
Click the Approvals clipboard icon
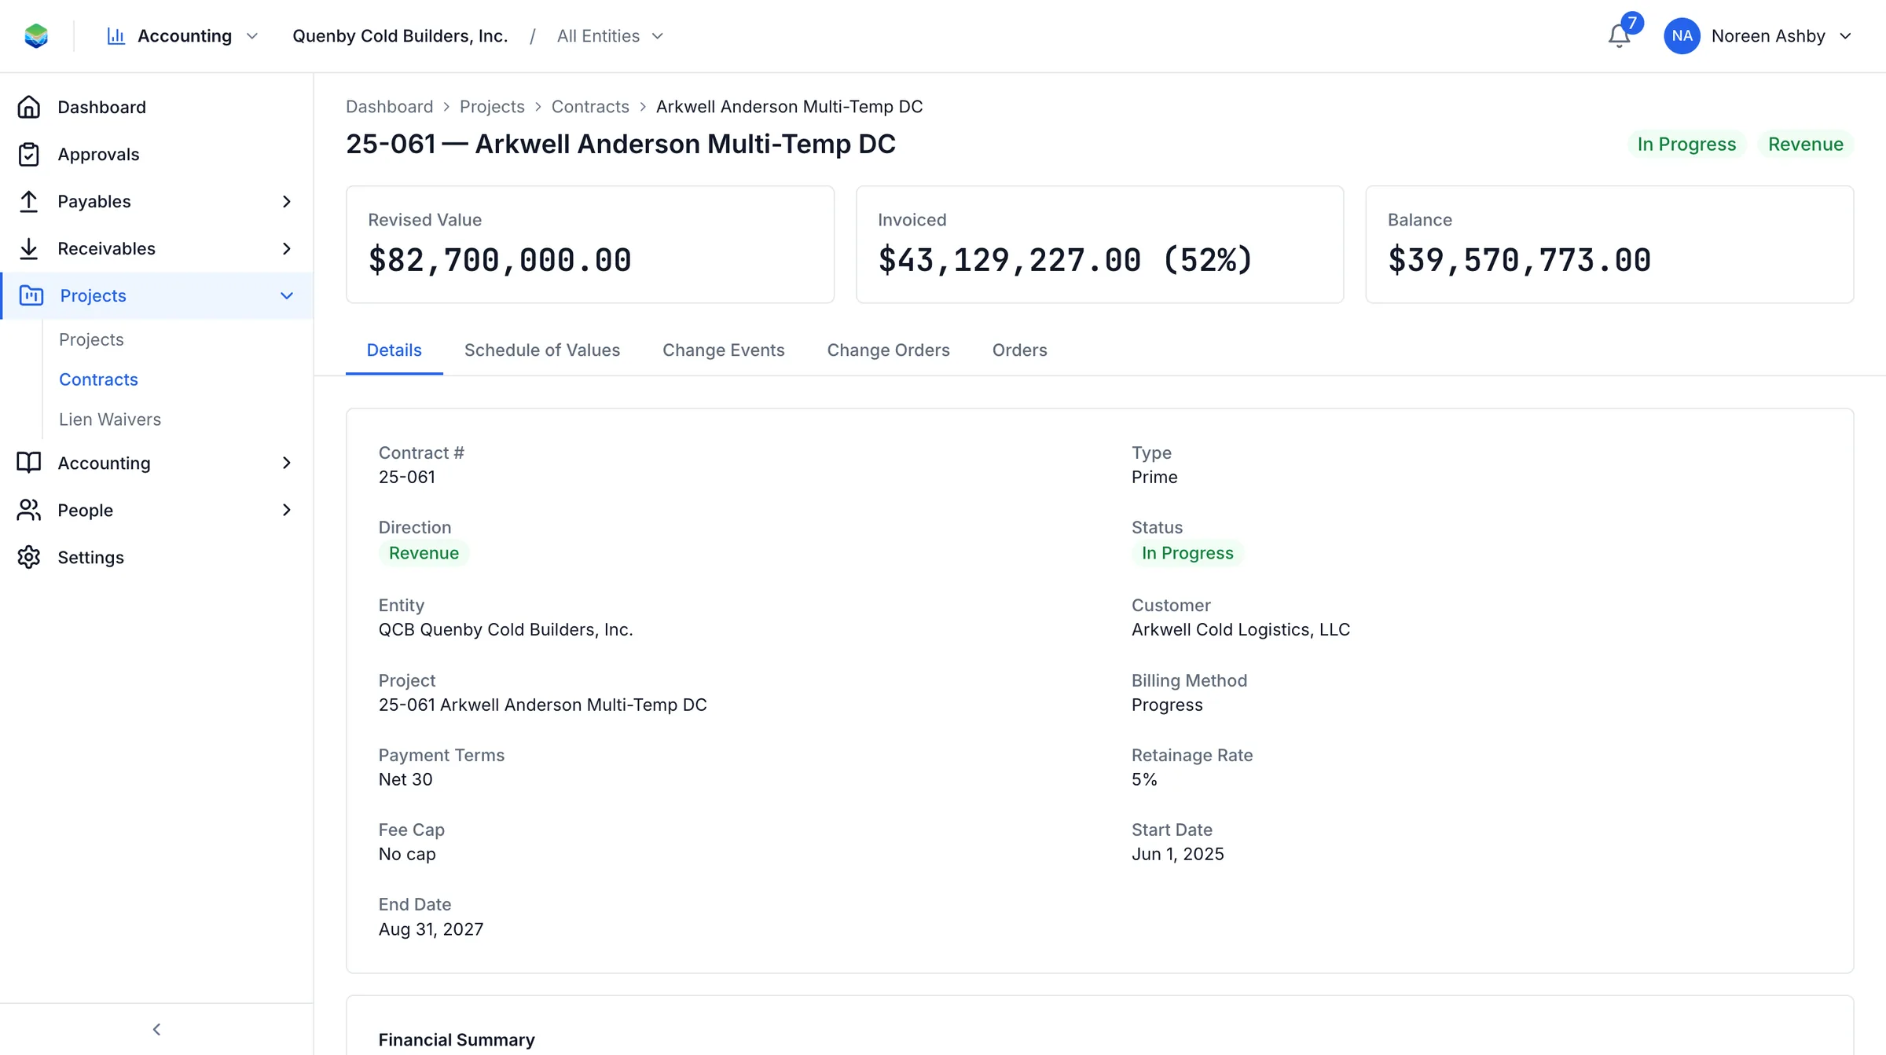pyautogui.click(x=29, y=154)
